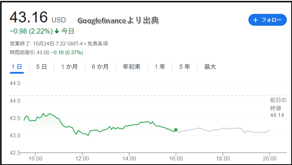292x165 pixels.
Task: Open the 1か月 chart range
Action: point(69,67)
